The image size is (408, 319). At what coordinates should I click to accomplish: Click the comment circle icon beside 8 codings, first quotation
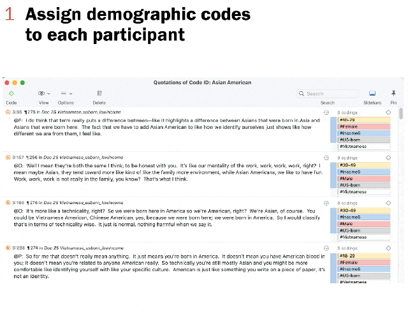326,112
